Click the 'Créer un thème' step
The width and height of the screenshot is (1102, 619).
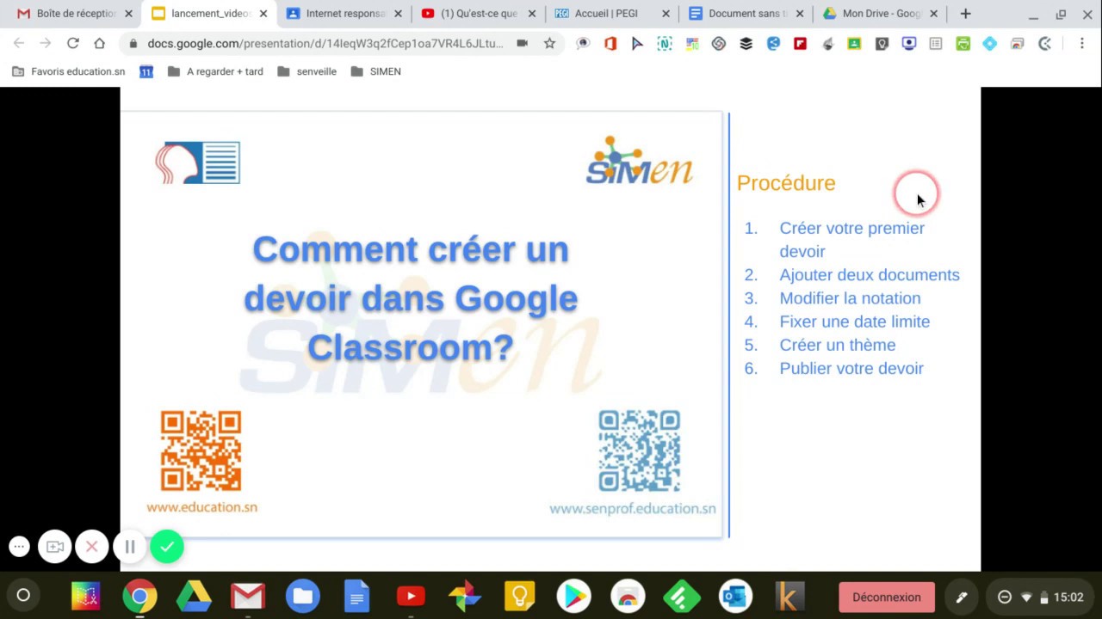pos(837,345)
